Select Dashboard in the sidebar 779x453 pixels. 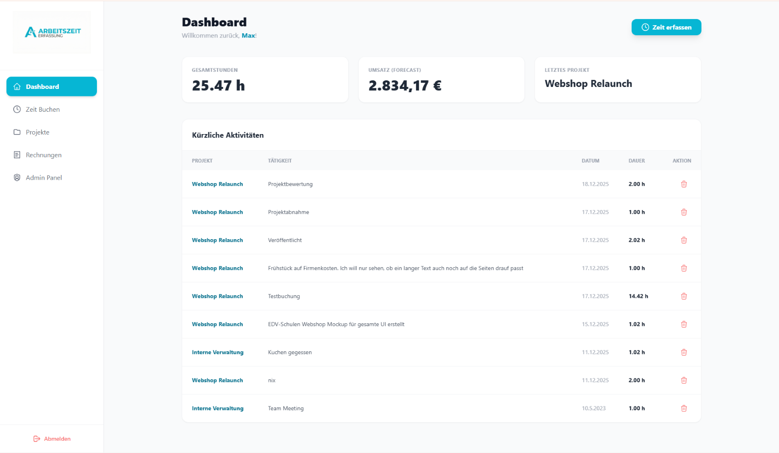click(51, 87)
